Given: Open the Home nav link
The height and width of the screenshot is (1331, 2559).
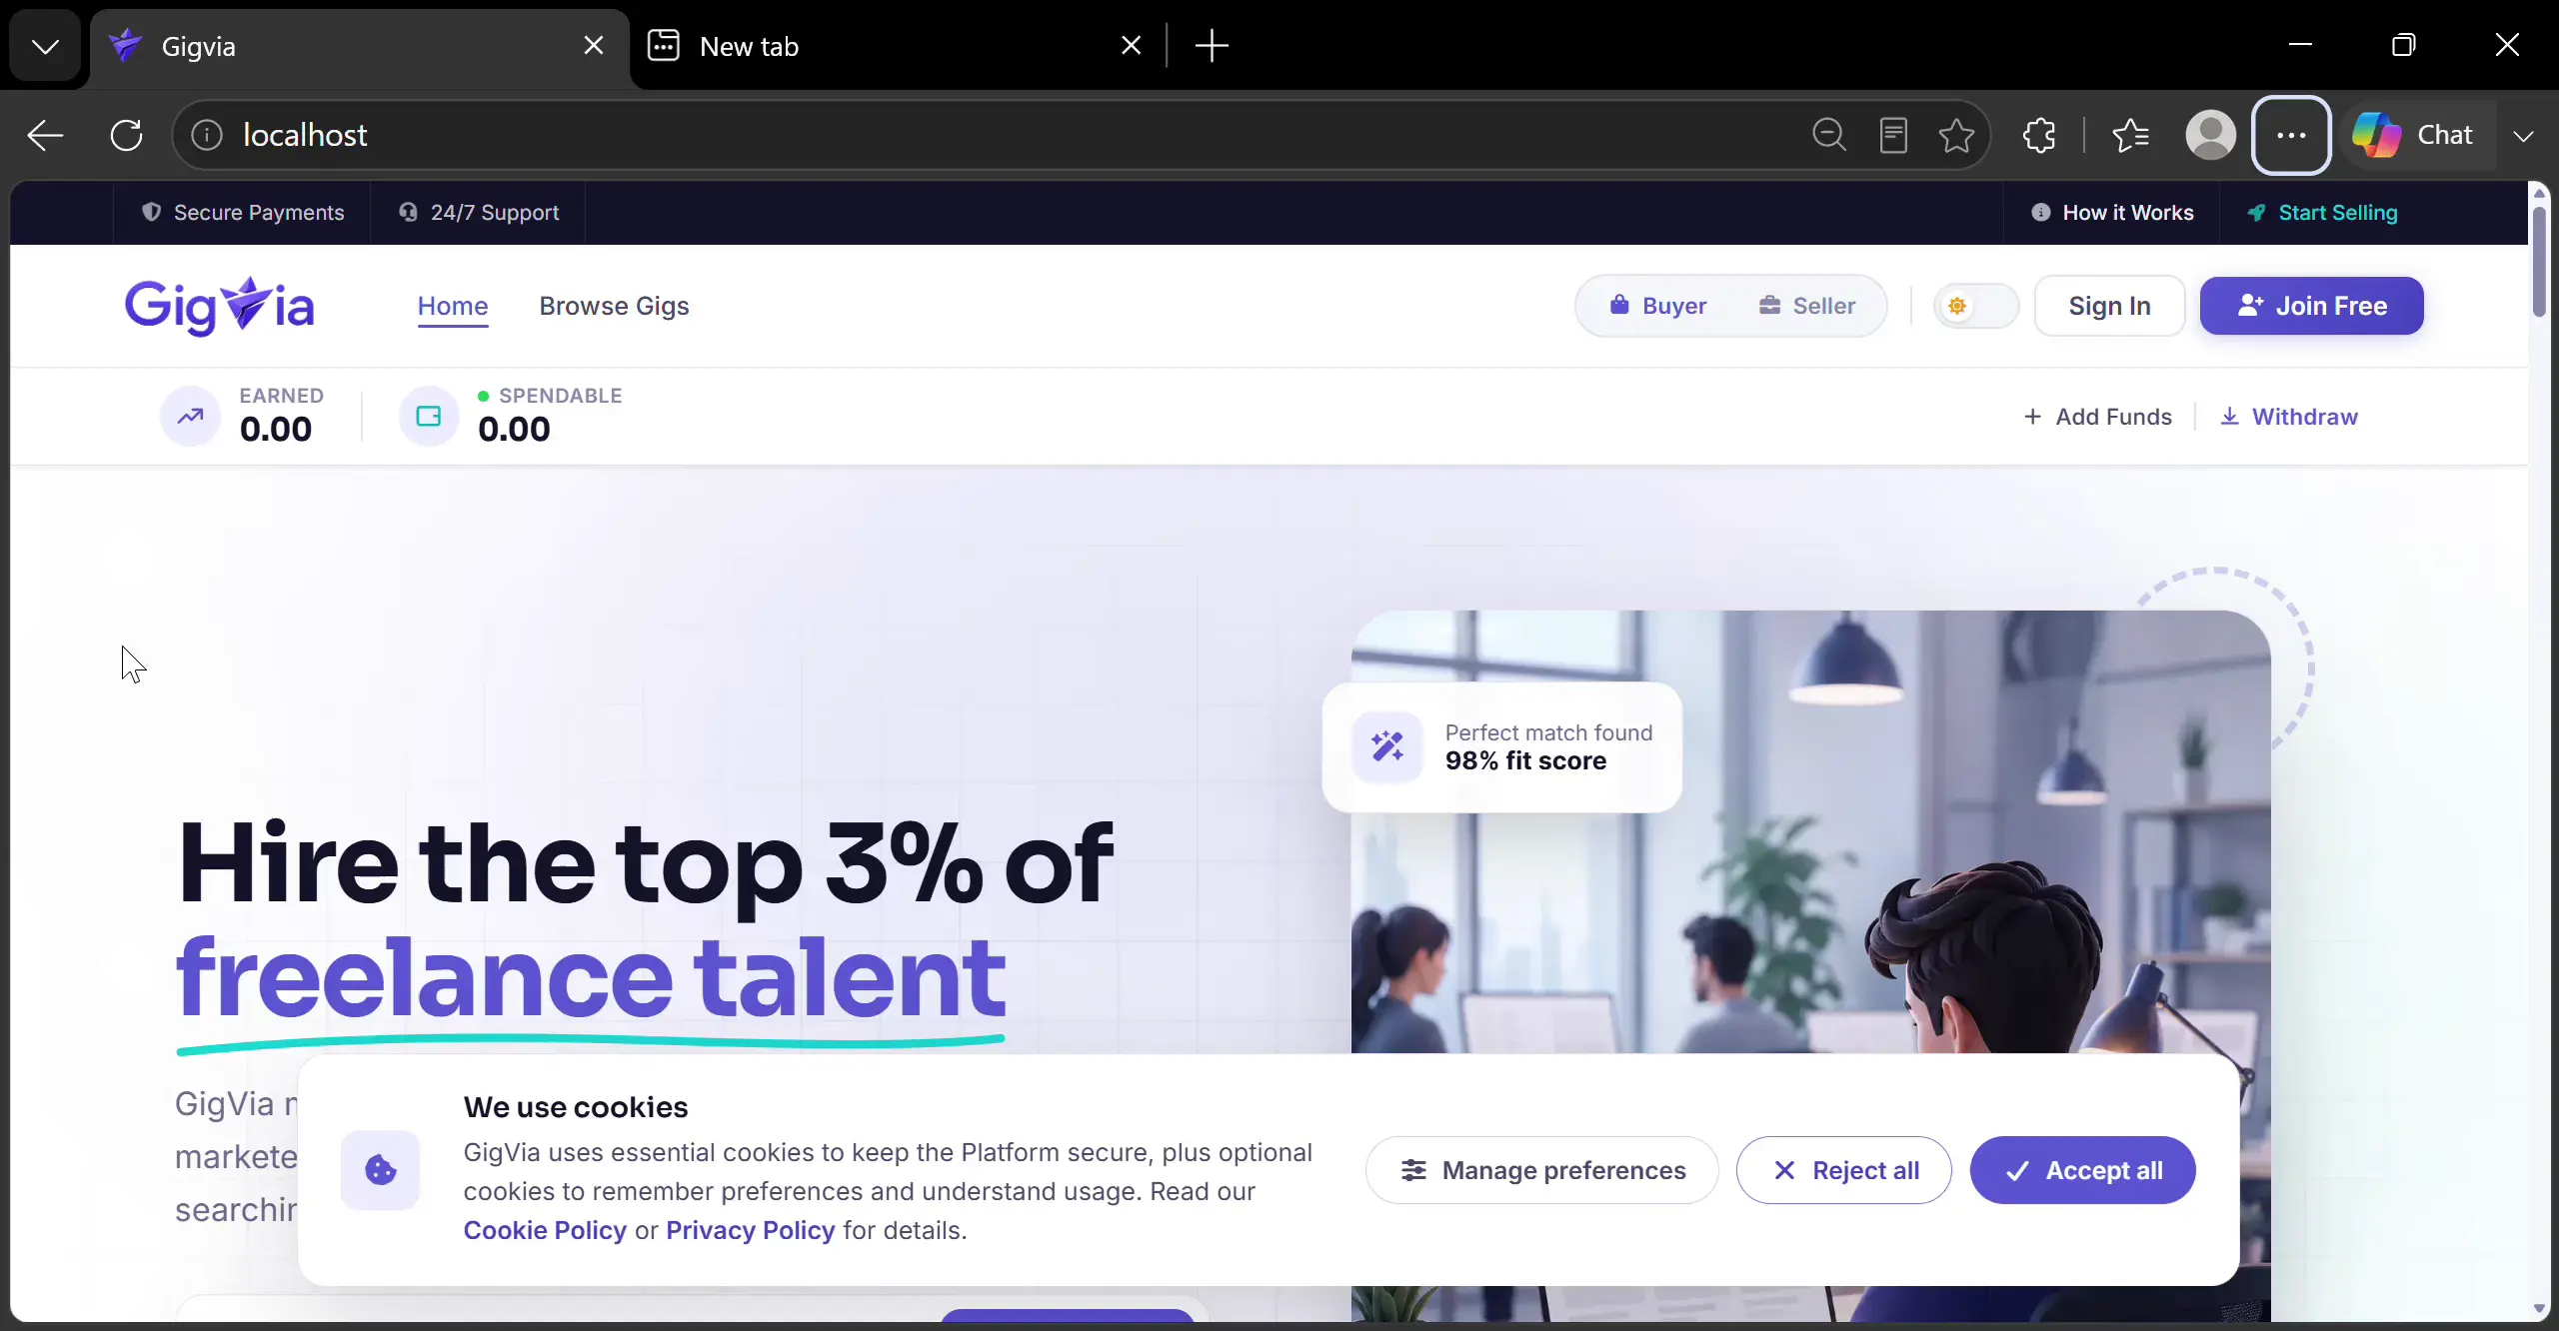Looking at the screenshot, I should 453,306.
